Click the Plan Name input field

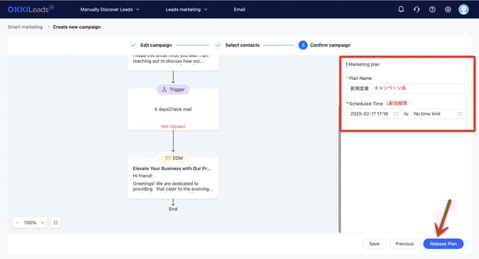point(406,88)
